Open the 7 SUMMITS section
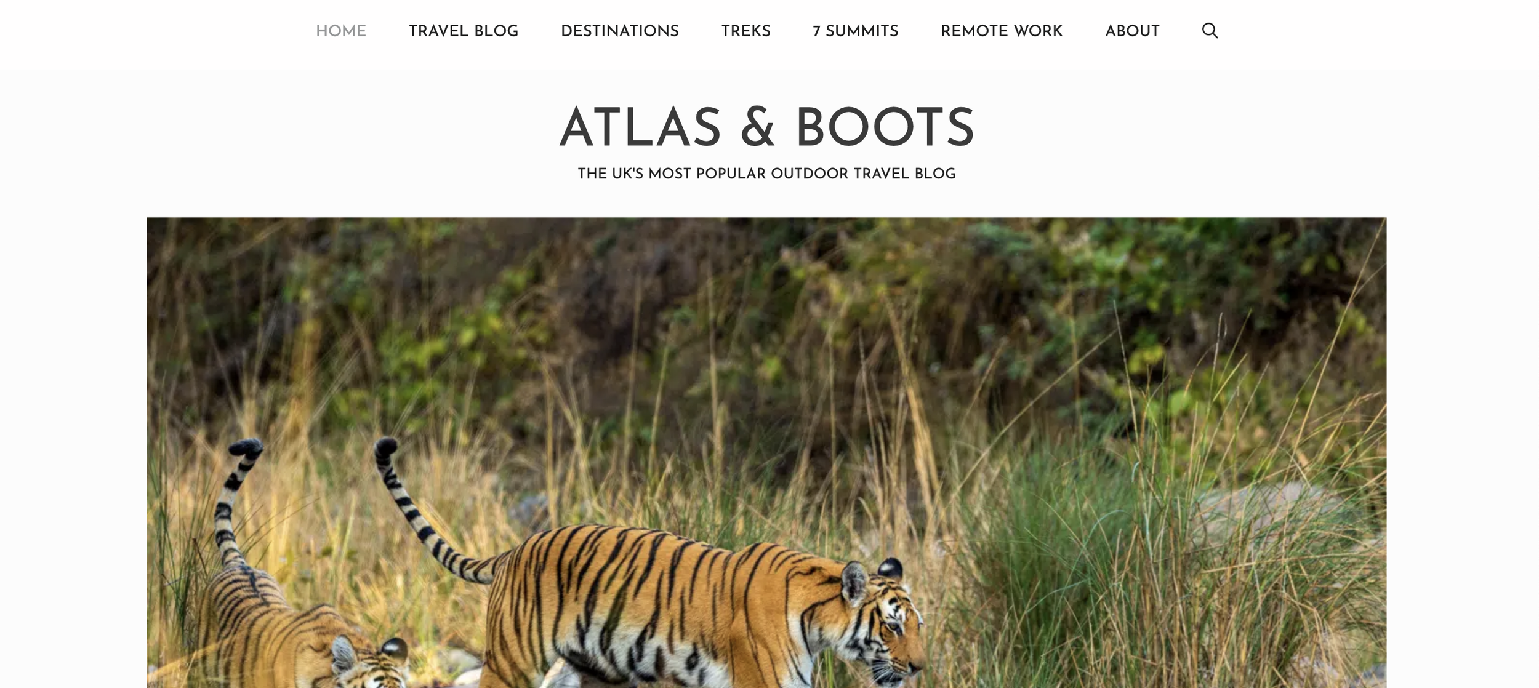The height and width of the screenshot is (688, 1539). pos(856,31)
